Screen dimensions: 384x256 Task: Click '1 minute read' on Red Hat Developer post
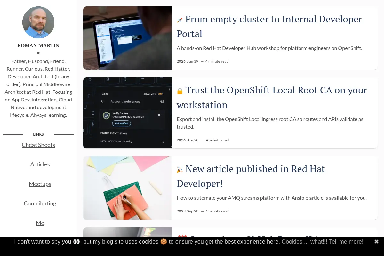[217, 211]
